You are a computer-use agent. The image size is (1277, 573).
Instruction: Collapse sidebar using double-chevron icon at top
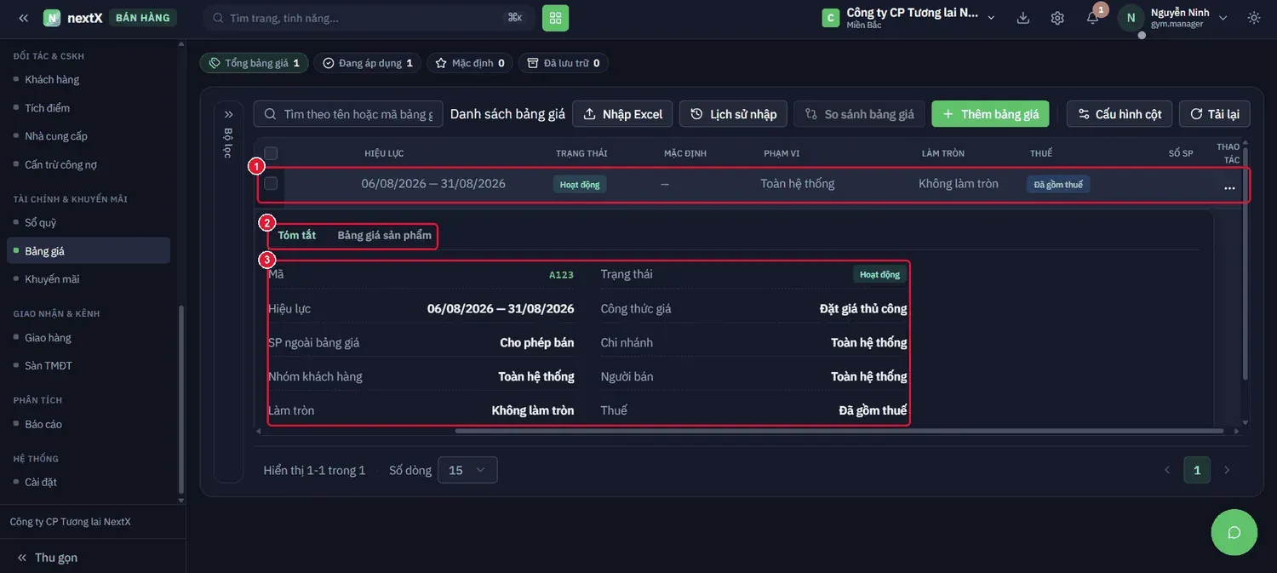23,18
